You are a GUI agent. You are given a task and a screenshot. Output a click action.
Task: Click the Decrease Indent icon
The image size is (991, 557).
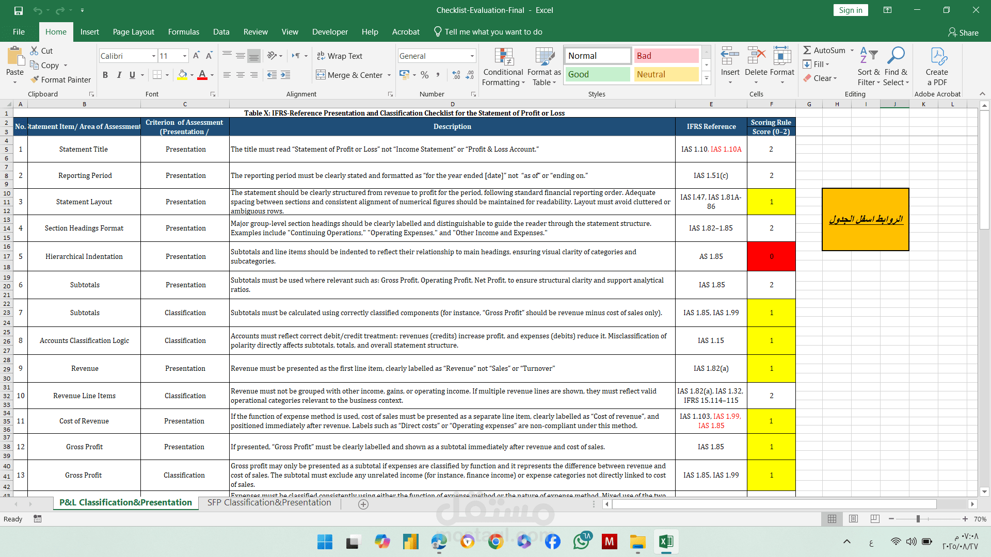(x=272, y=75)
